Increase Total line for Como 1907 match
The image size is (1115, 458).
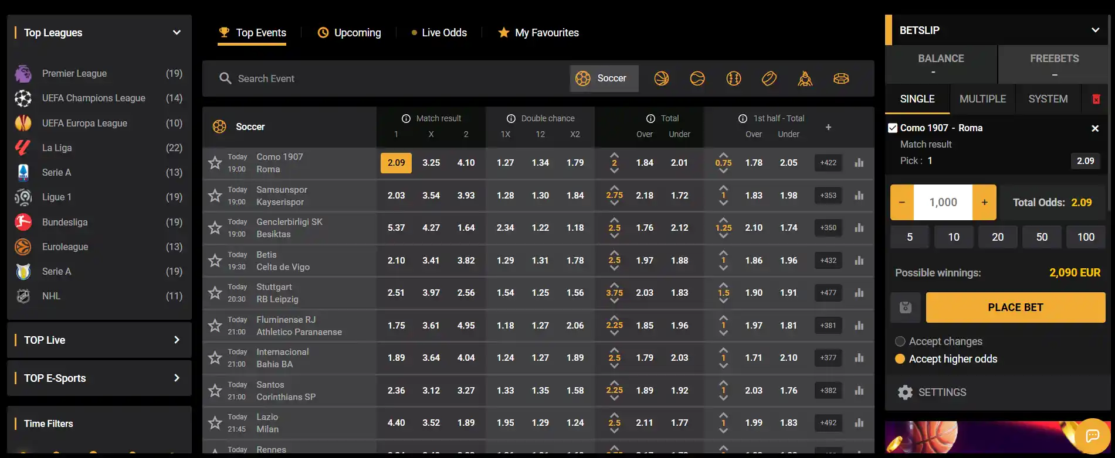pos(614,155)
